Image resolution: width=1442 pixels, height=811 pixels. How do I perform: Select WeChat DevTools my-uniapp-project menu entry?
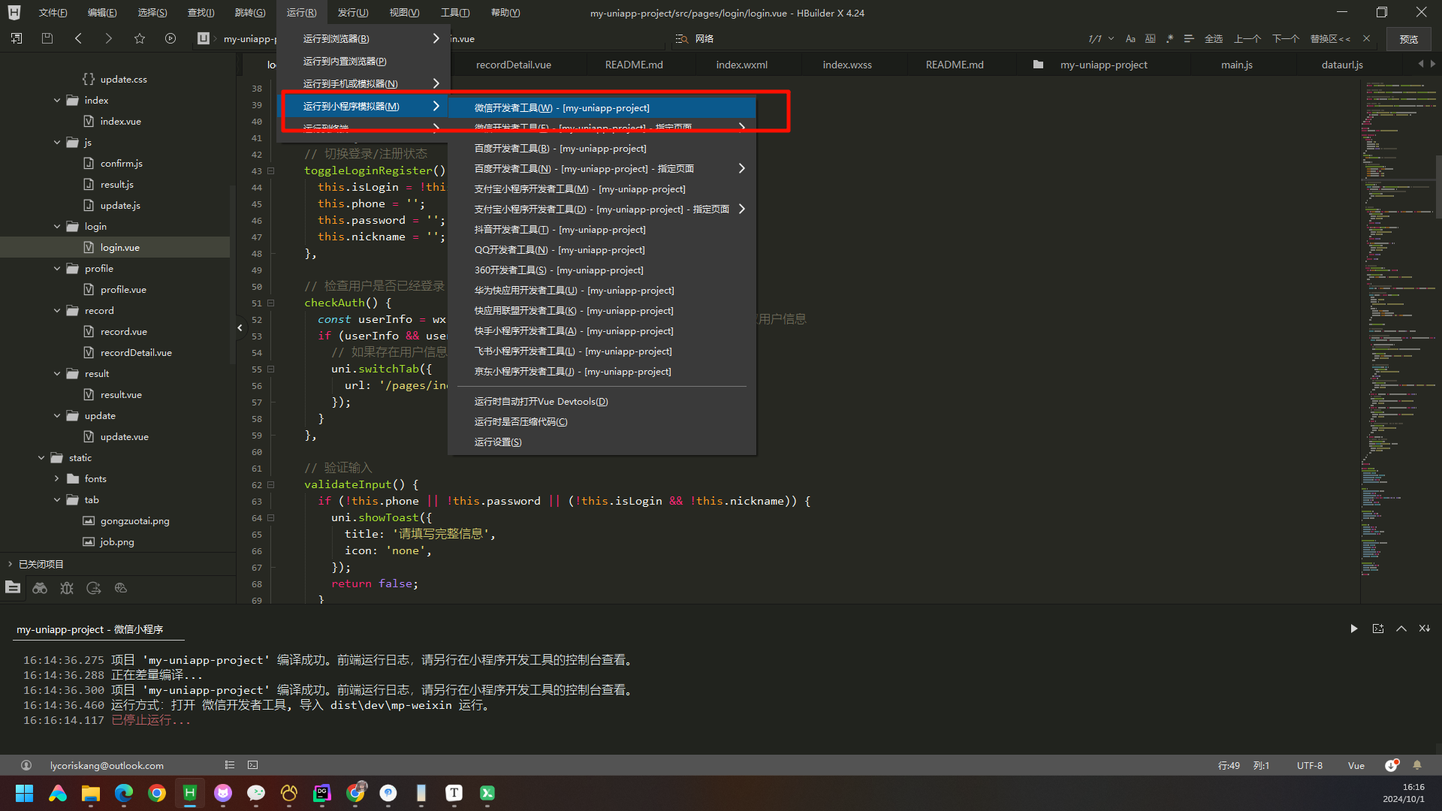click(562, 108)
